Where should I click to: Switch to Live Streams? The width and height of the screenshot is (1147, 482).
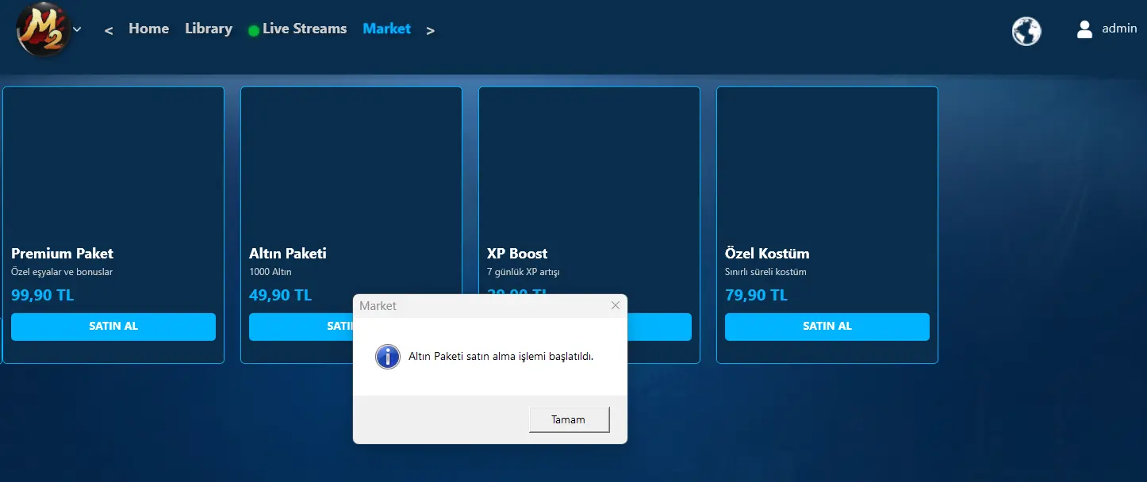point(304,29)
